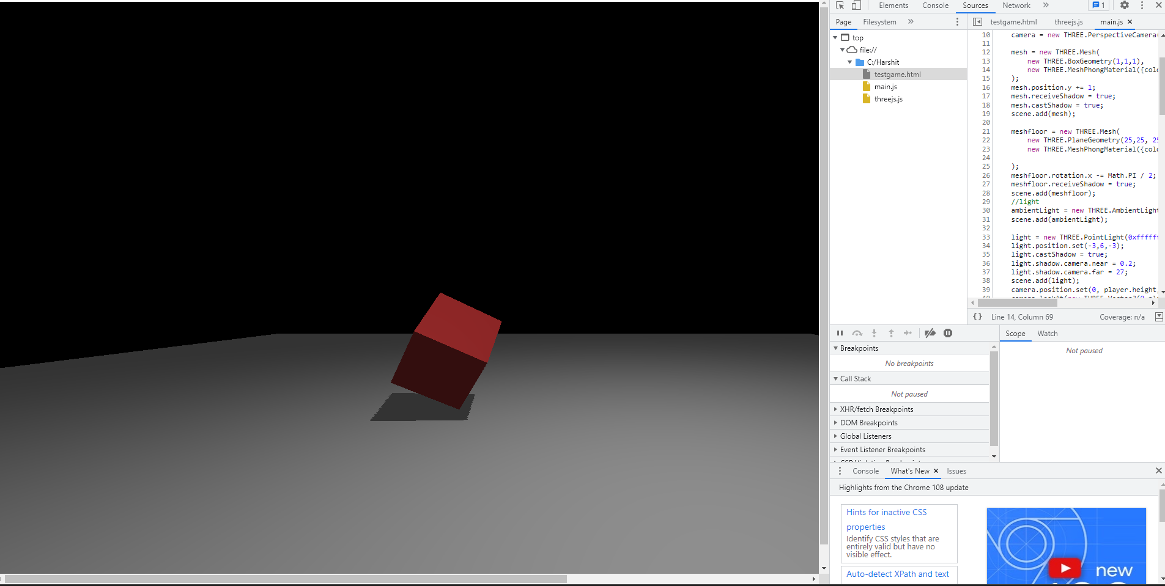The image size is (1165, 586).
Task: Open DevTools settings gear
Action: (1125, 5)
